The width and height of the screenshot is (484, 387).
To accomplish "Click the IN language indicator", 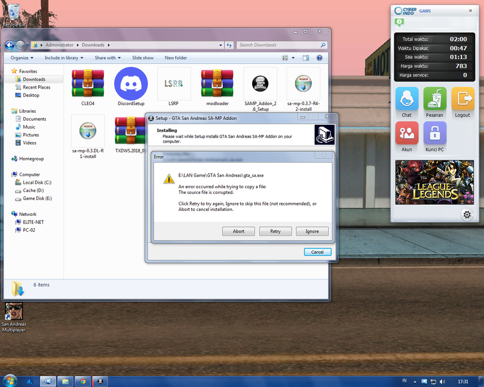I will (404, 381).
